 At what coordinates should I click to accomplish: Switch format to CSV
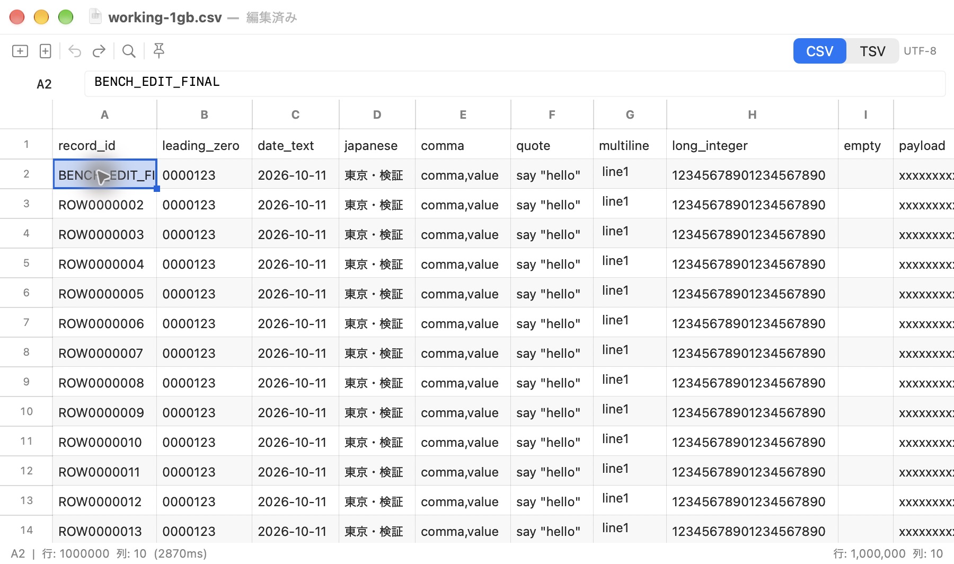coord(819,51)
